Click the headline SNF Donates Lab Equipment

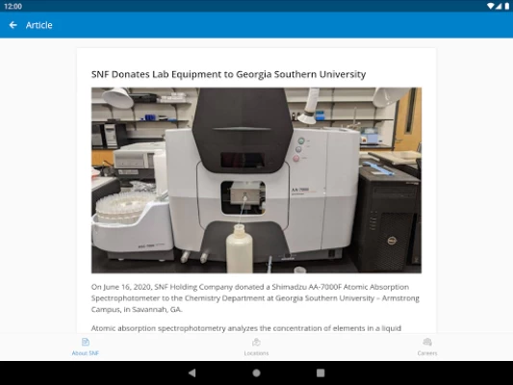(228, 74)
